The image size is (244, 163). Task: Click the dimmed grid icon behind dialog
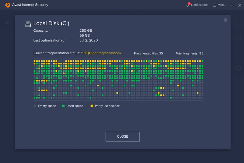[x=238, y=38]
